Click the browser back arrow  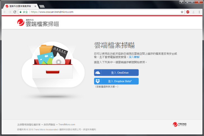pos(5,12)
